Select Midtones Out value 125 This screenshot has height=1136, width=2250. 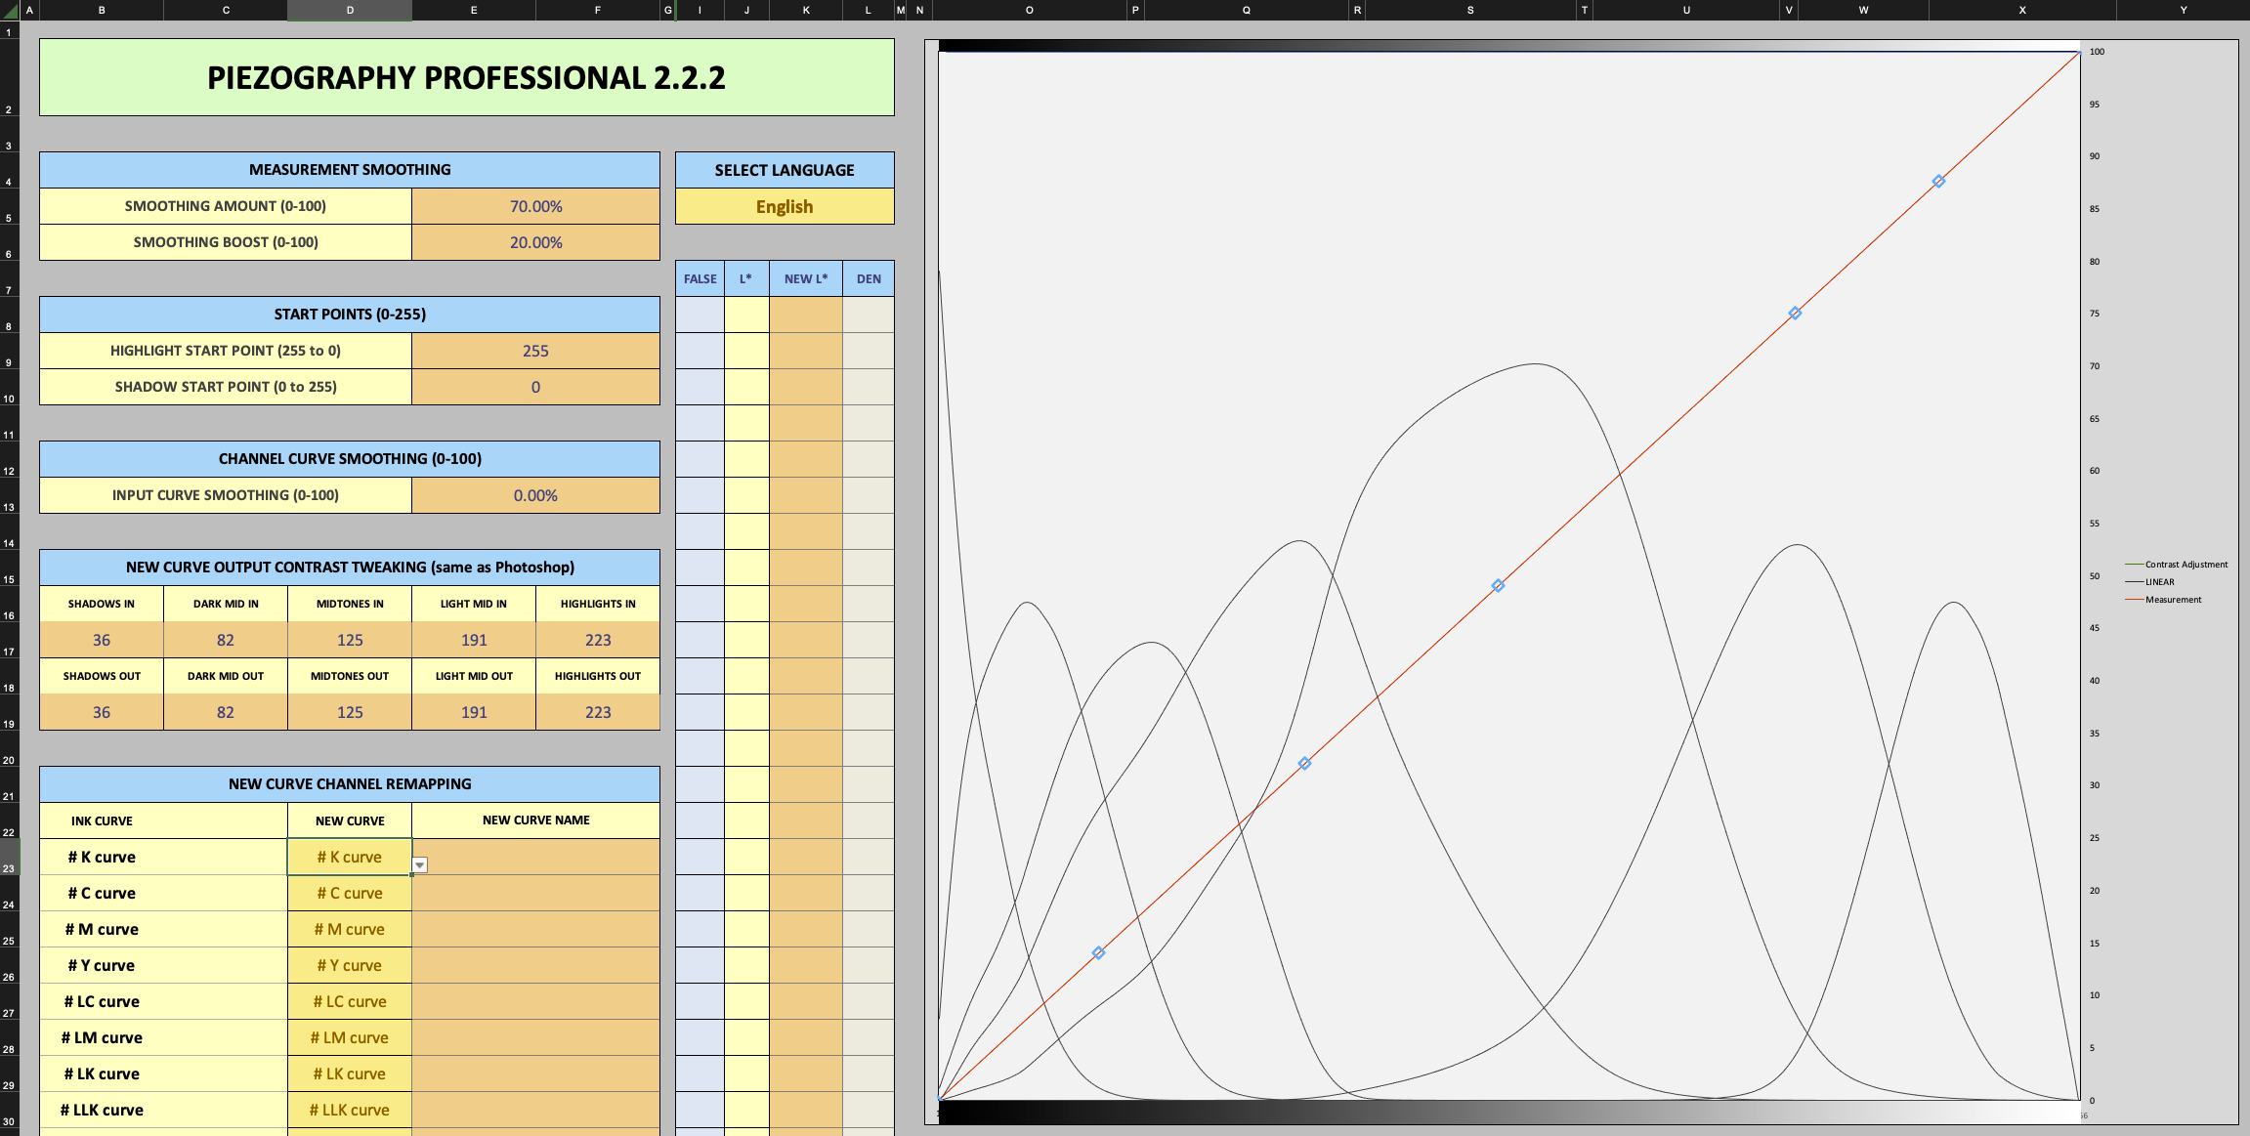coord(350,712)
